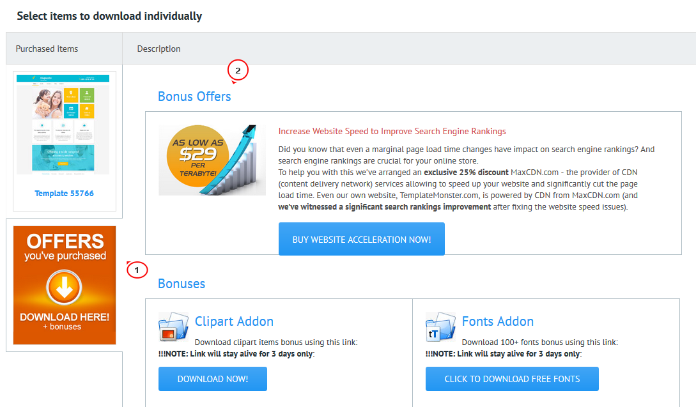The image size is (696, 407).
Task: Open the Clipart Addon title link
Action: (234, 321)
